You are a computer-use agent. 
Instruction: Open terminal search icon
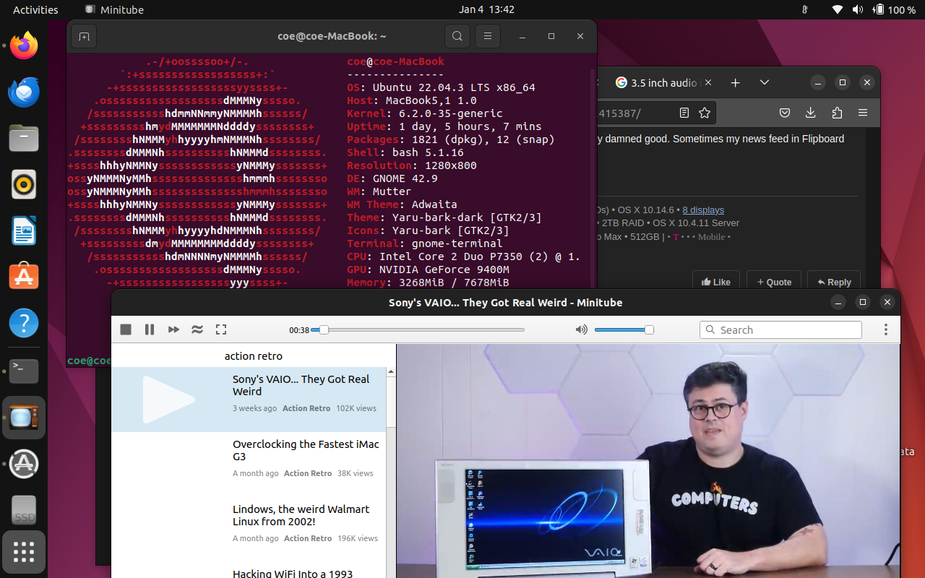click(457, 36)
